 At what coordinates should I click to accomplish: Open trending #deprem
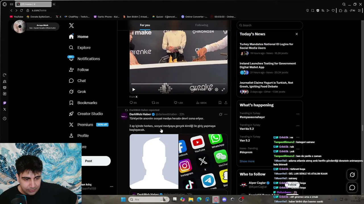tap(246, 152)
